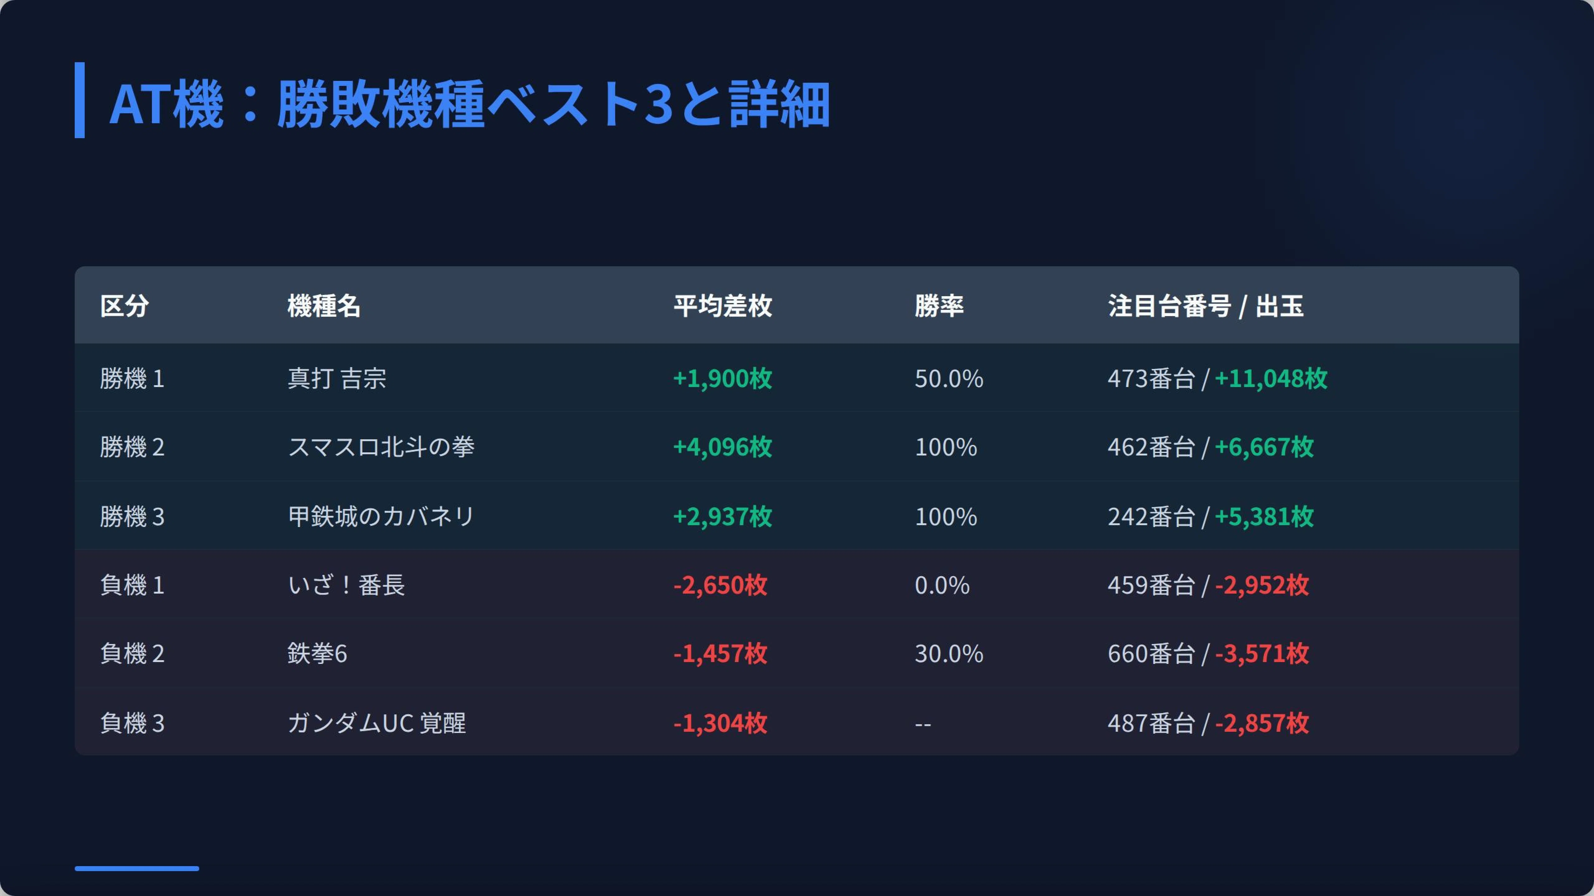This screenshot has height=896, width=1594.
Task: Click 甲鉄城のカバネリ in the table
Action: [x=381, y=516]
